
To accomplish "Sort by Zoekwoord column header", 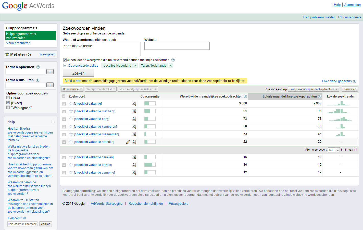I will coord(77,96).
